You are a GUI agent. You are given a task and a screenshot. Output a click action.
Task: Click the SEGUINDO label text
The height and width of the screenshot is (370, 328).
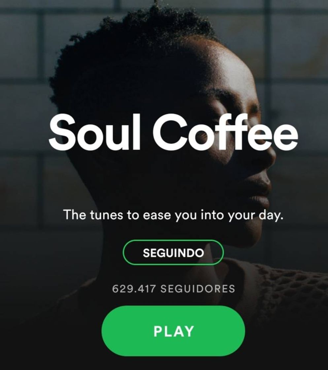tap(174, 253)
